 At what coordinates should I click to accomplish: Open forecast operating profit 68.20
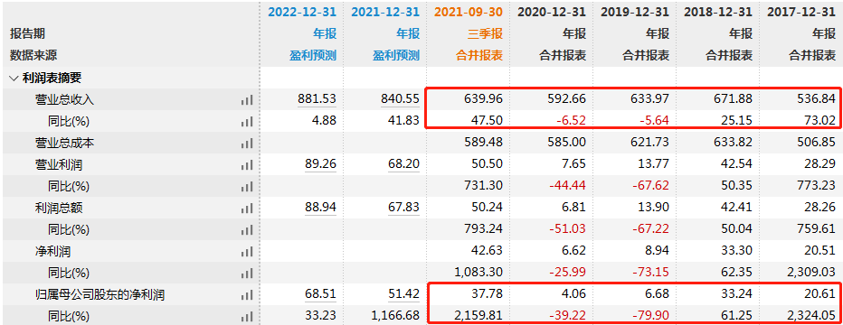point(403,164)
